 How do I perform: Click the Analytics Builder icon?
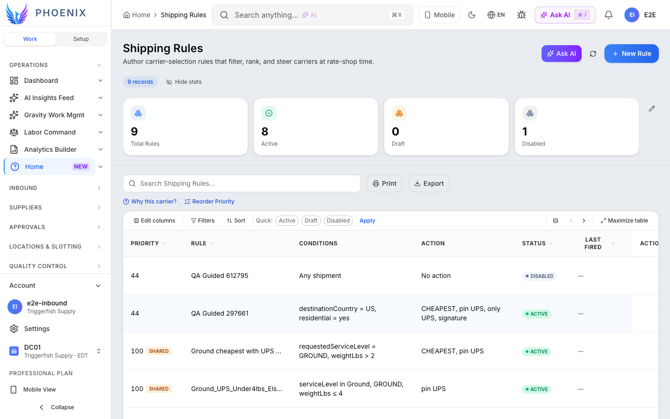(x=14, y=149)
